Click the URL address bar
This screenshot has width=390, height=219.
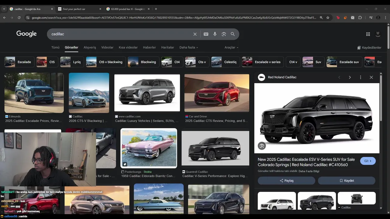tap(174, 18)
